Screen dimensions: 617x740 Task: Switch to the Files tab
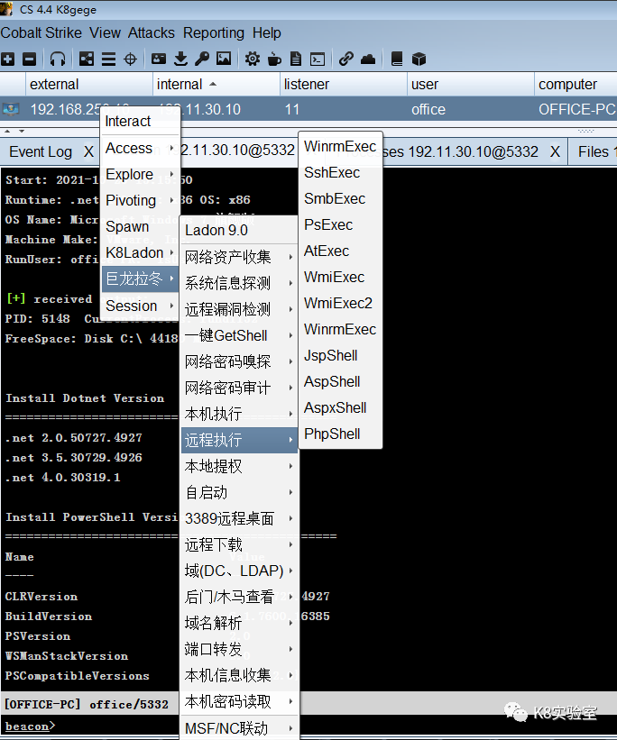click(x=593, y=152)
